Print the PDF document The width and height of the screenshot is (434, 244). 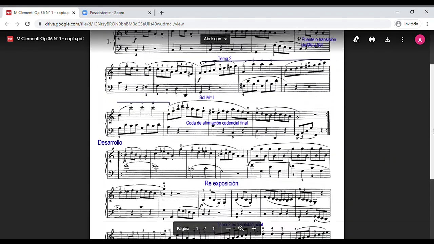pos(372,40)
